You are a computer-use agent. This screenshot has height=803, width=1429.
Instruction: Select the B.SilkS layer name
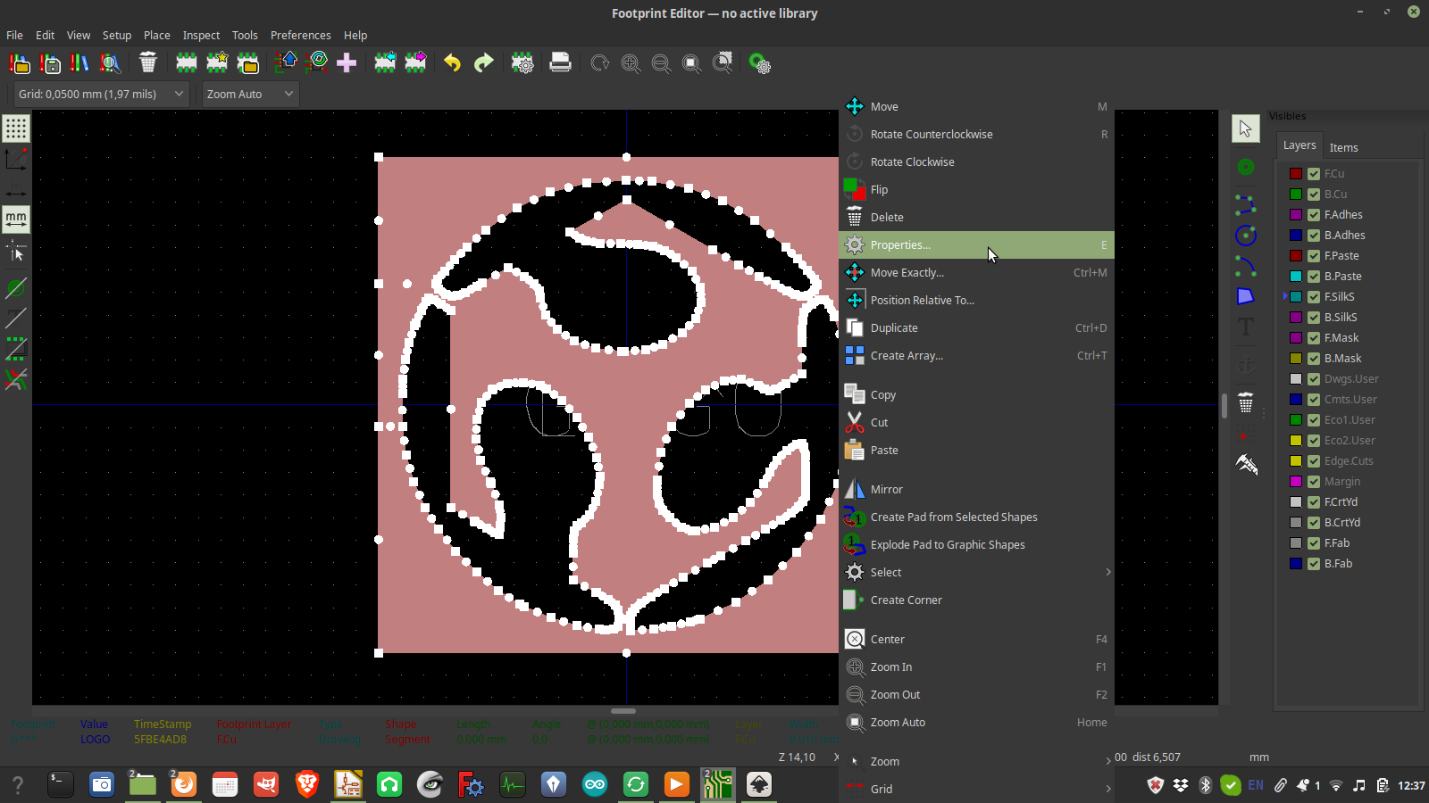[1341, 318]
